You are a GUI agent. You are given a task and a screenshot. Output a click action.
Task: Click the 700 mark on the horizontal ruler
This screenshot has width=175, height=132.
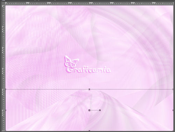click(x=154, y=3)
